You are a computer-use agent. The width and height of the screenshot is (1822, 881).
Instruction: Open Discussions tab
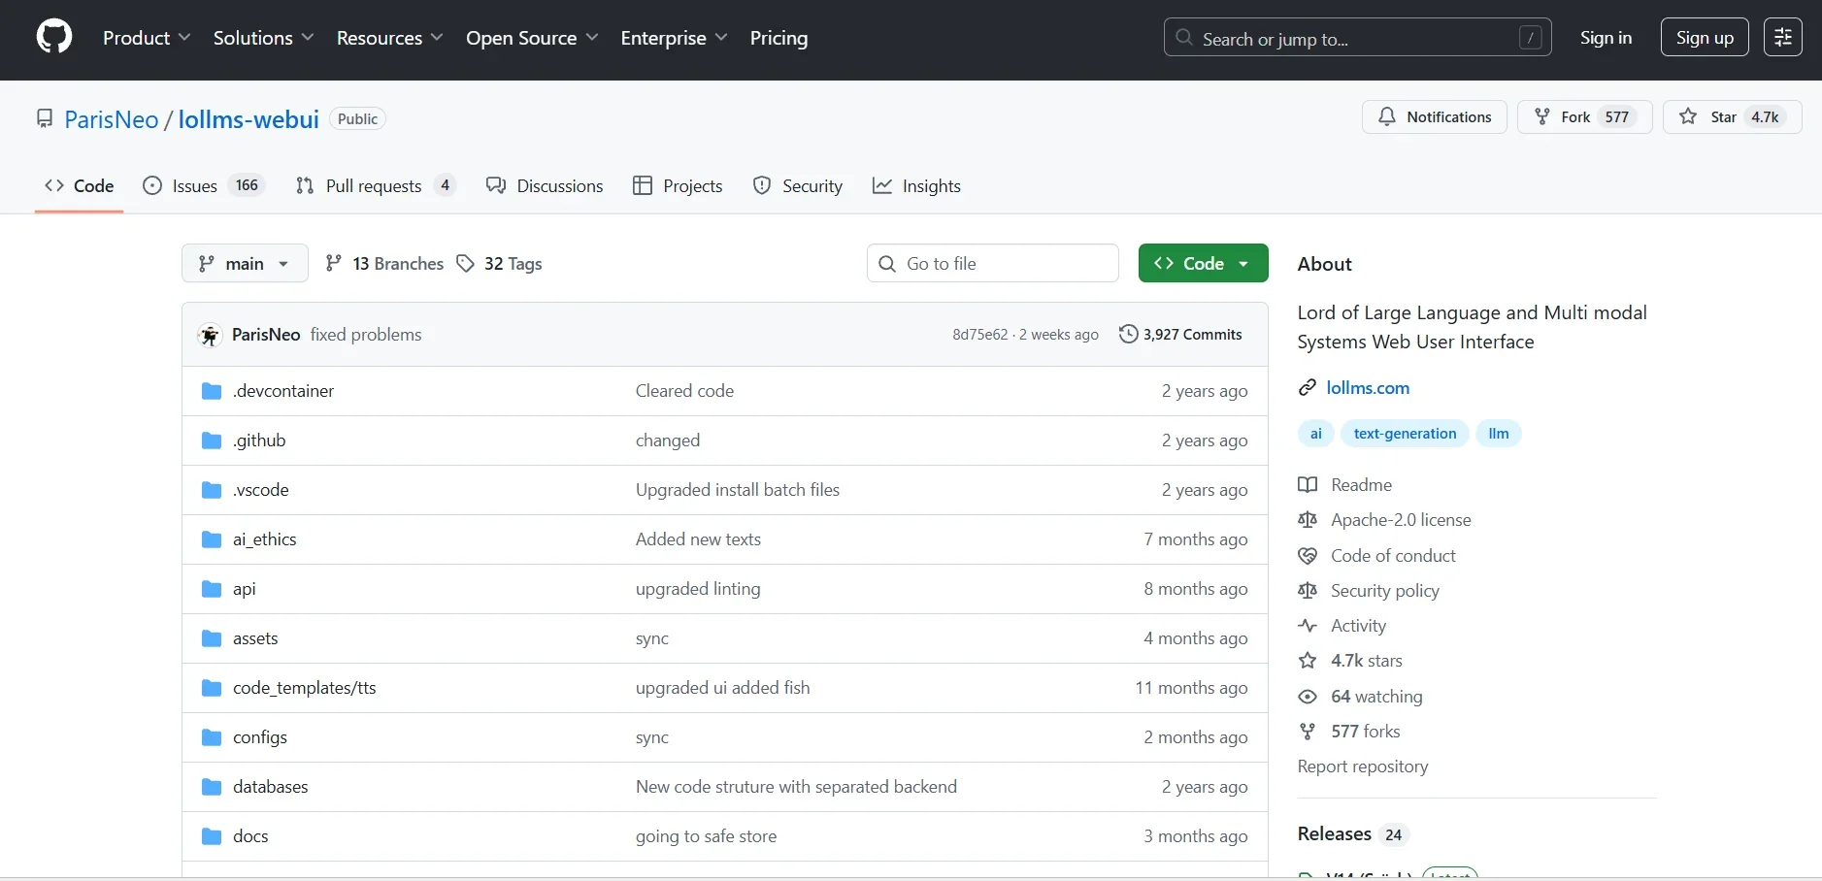(x=545, y=185)
